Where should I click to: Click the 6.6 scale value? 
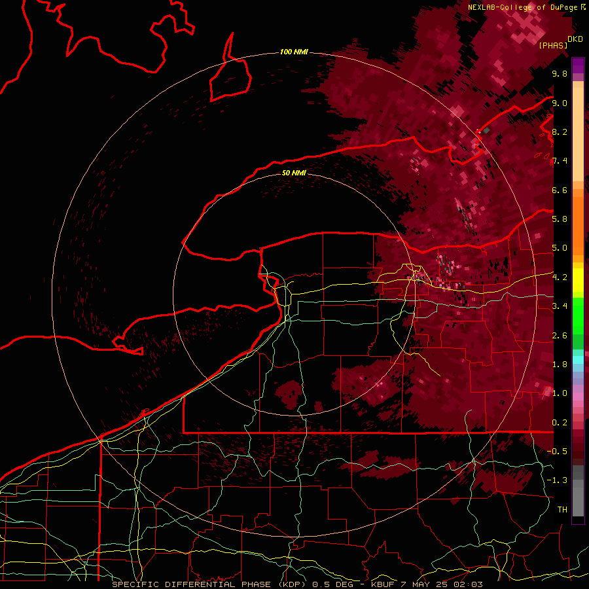(x=560, y=190)
